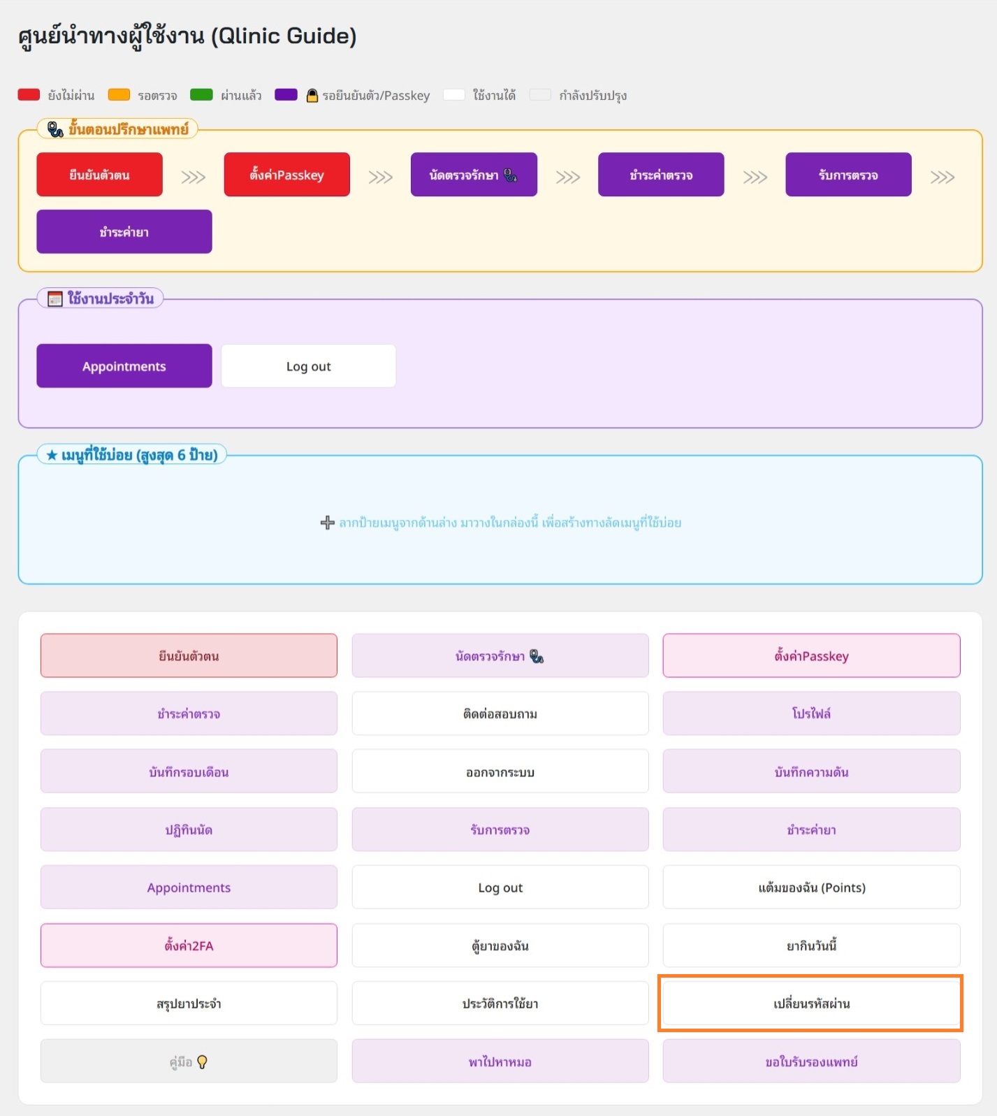Select the red ตั้งค่าPasskey step button
This screenshot has width=997, height=1116.
pyautogui.click(x=286, y=175)
